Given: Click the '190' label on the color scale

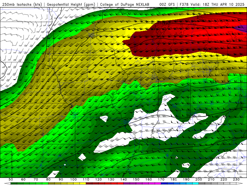Looking at the screenshot, I should coord(186,179).
